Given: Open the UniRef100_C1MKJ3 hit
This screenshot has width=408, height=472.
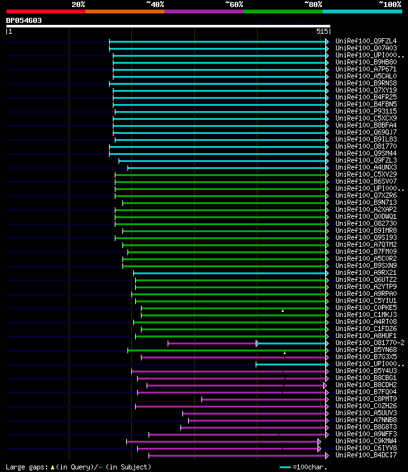Looking at the screenshot, I should point(366,315).
